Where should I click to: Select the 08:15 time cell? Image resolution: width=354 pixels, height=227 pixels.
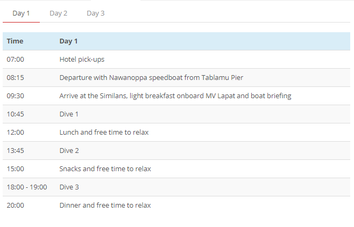[16, 78]
